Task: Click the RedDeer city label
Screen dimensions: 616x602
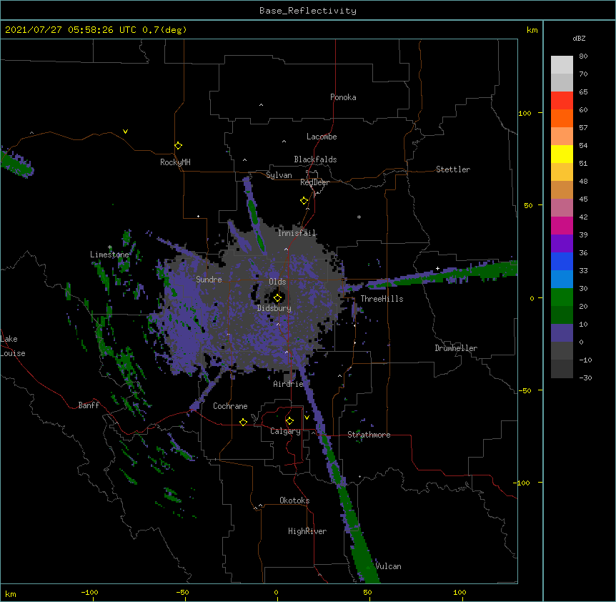Action: [x=314, y=182]
